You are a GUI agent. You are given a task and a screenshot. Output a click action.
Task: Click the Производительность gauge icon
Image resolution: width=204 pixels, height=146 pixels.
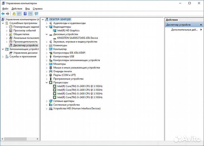click(11, 42)
